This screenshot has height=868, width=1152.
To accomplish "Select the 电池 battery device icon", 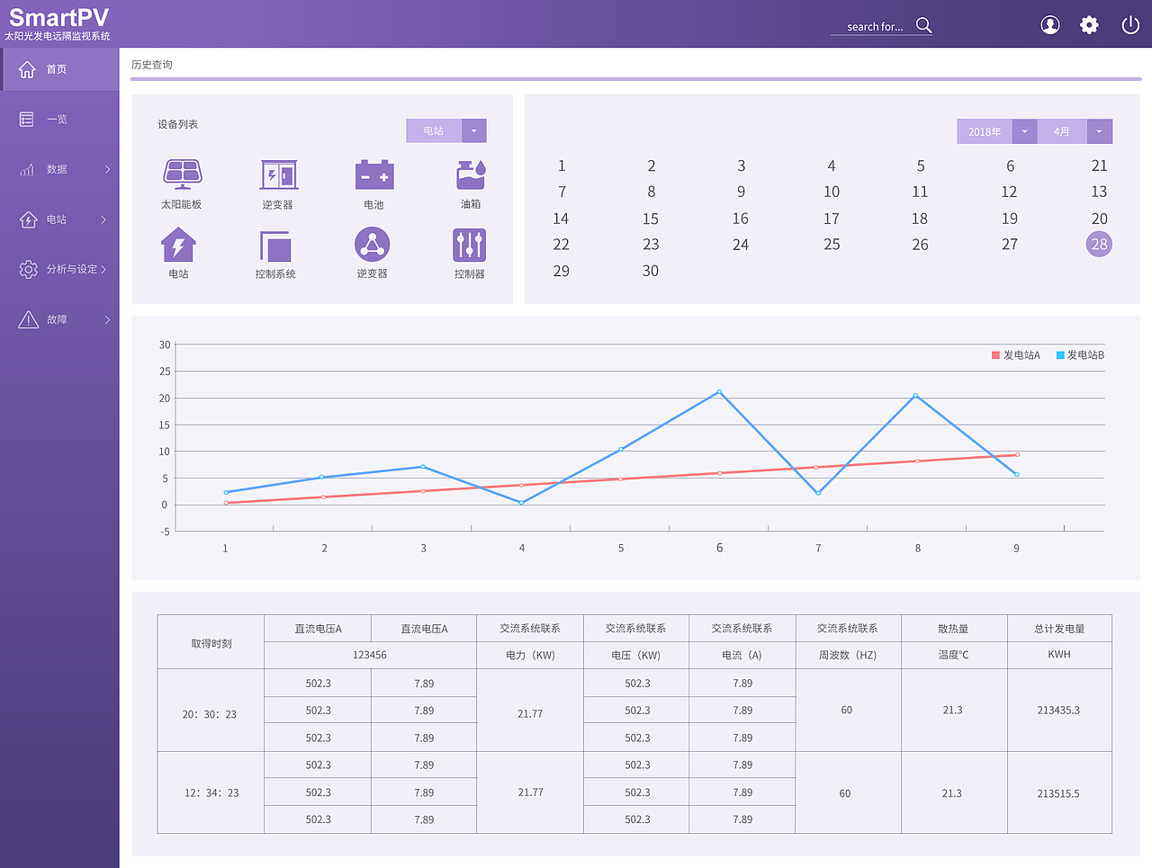I will 374,174.
